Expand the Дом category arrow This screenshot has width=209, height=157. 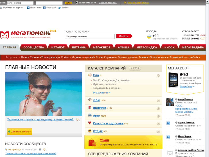(x=158, y=101)
